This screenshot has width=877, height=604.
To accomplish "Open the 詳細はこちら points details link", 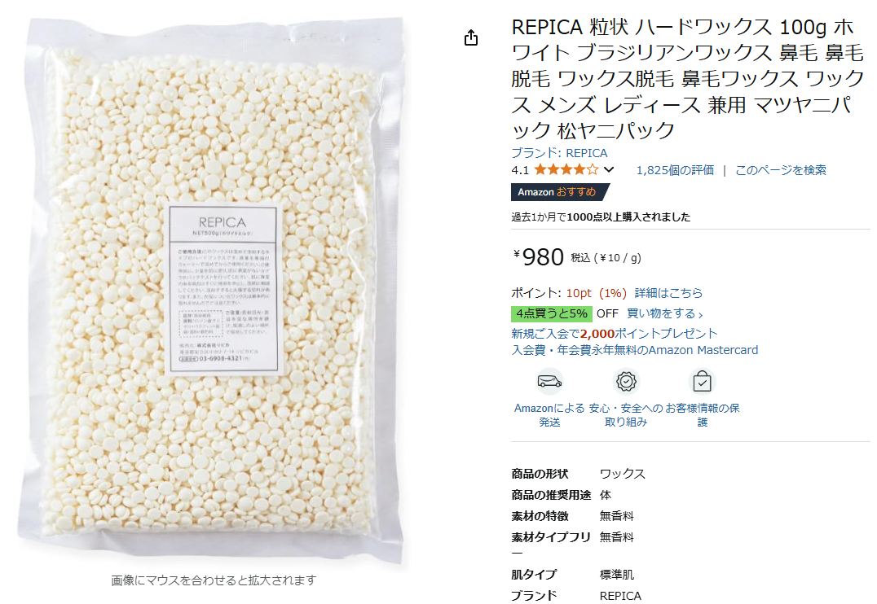I will [x=668, y=293].
